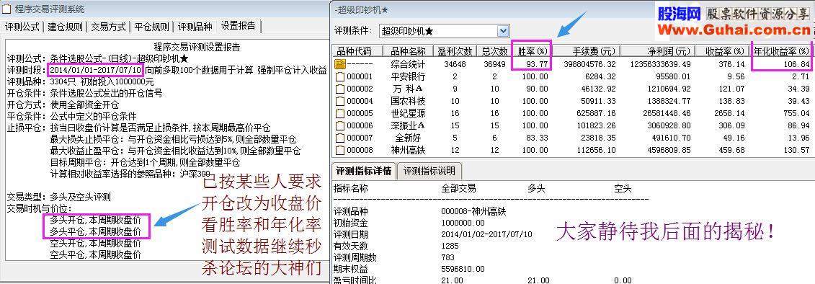The width and height of the screenshot is (815, 284).
Task: Click the 000006 深振业A row icon
Action: pos(340,125)
